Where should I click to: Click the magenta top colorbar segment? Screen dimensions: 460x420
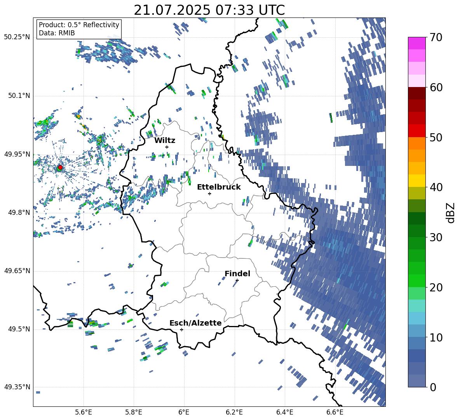(416, 44)
